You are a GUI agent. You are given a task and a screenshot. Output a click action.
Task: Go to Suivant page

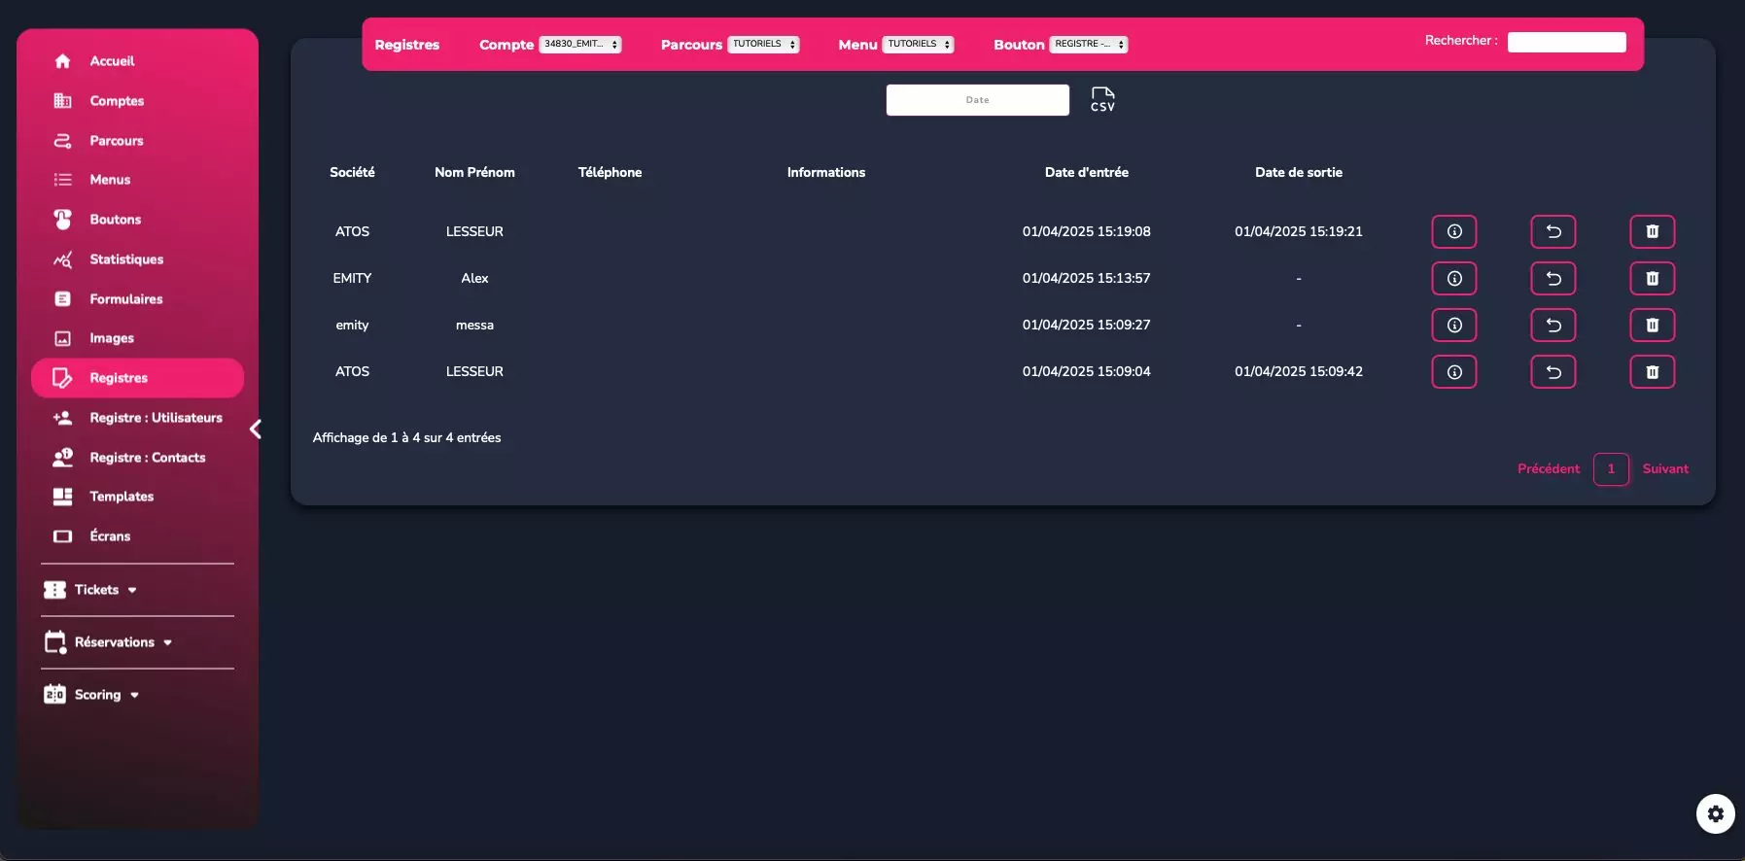coord(1665,468)
